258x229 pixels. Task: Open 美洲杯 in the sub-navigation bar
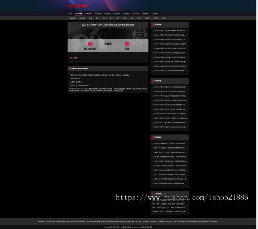(x=164, y=18)
